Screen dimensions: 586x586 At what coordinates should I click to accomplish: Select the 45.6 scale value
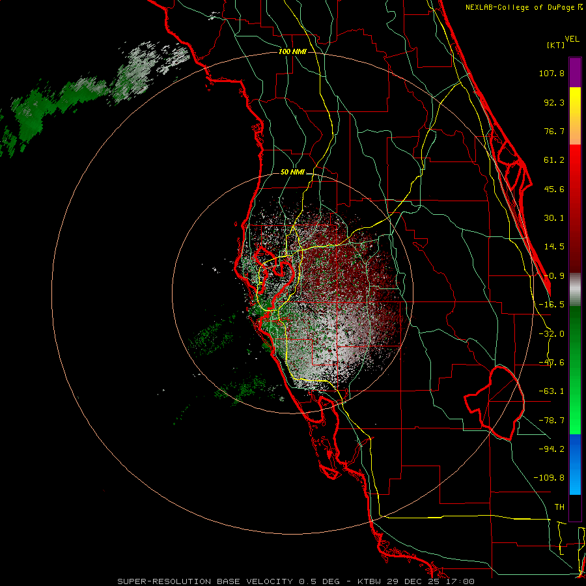(554, 189)
